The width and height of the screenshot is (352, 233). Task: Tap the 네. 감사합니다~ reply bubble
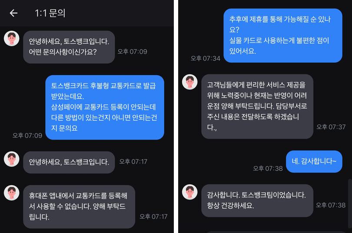[314, 161]
